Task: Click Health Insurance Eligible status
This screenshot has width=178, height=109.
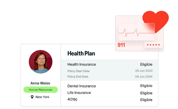Action: (146, 64)
